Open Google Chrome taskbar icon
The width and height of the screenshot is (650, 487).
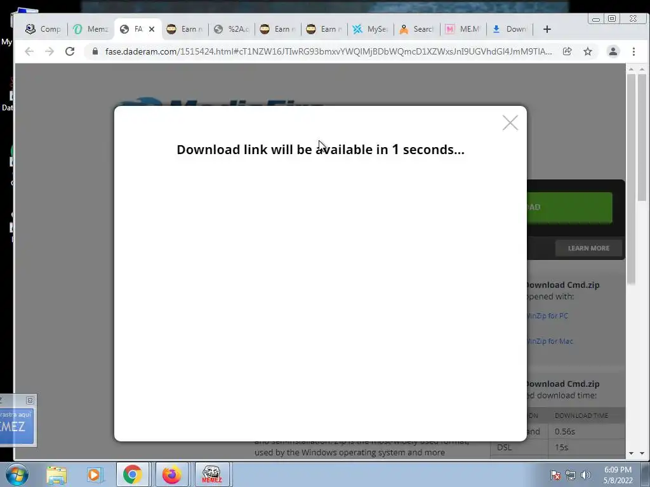tap(132, 474)
